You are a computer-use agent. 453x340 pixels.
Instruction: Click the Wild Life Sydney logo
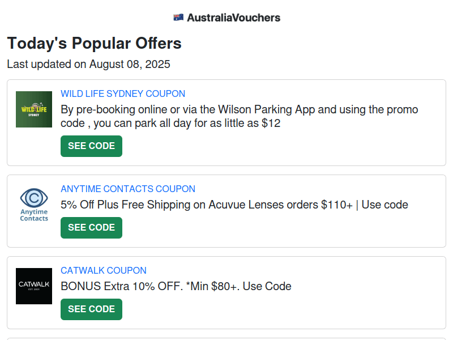point(34,109)
